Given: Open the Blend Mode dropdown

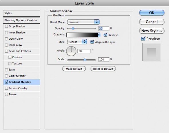Looking at the screenshot, I should tap(83, 22).
